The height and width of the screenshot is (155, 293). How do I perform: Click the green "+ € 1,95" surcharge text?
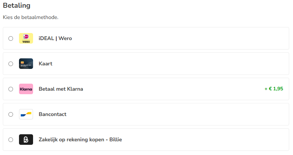tap(274, 89)
